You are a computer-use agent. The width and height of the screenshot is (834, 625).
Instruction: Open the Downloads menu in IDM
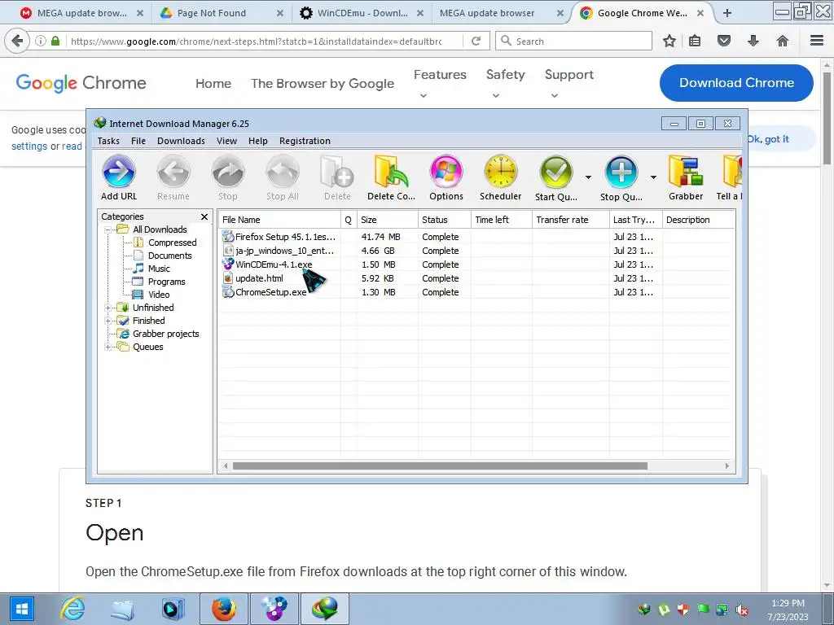[x=181, y=141]
